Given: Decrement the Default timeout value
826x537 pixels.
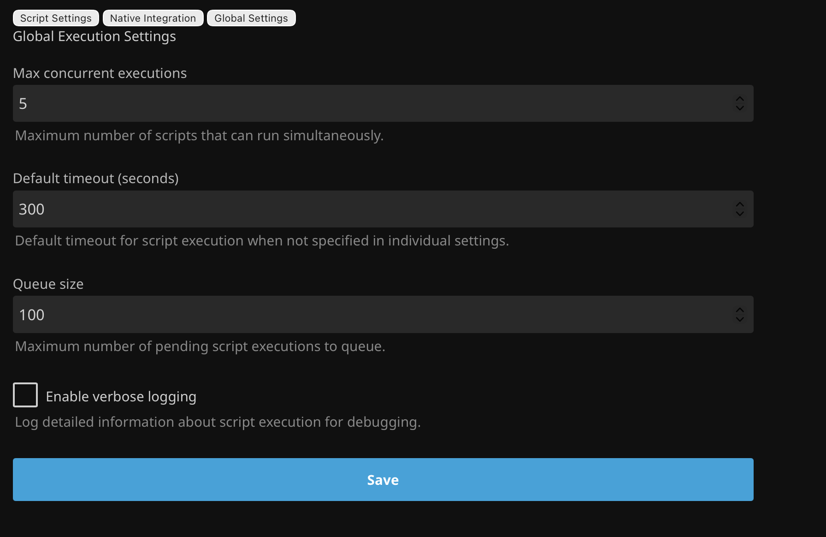Looking at the screenshot, I should point(740,214).
